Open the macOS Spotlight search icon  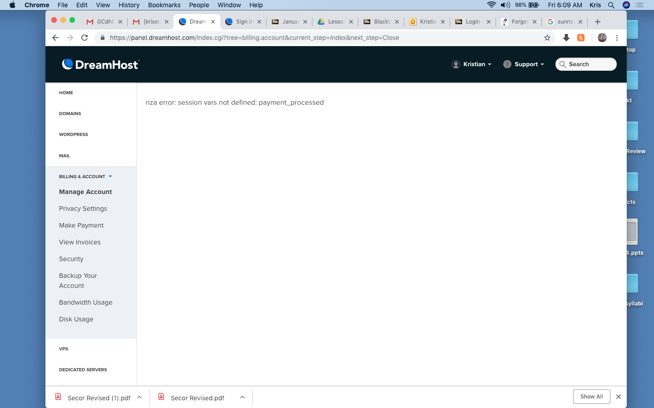point(611,5)
